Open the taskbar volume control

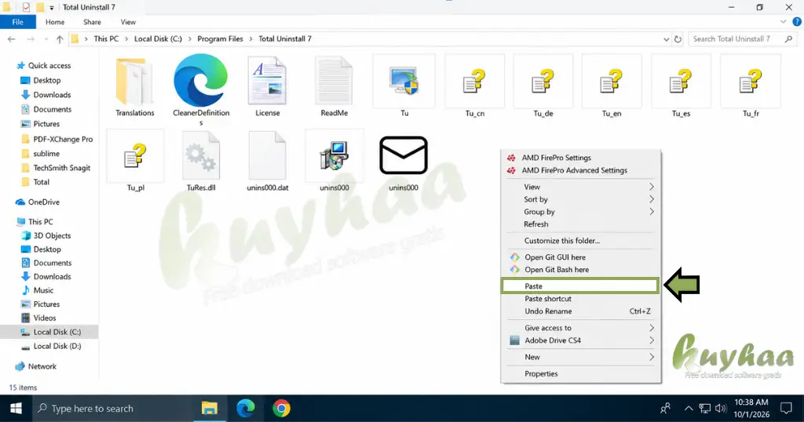tap(721, 408)
